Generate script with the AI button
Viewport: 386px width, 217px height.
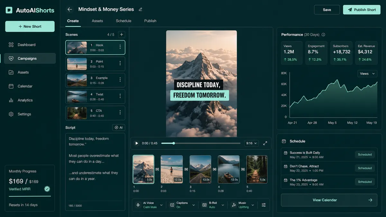[x=119, y=128]
